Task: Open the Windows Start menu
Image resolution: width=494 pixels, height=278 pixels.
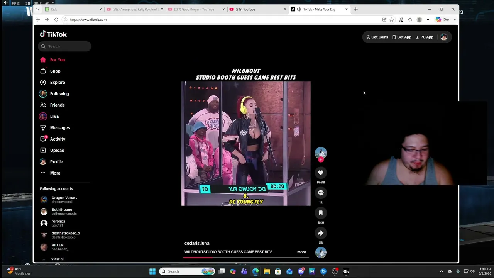Action: [152, 271]
